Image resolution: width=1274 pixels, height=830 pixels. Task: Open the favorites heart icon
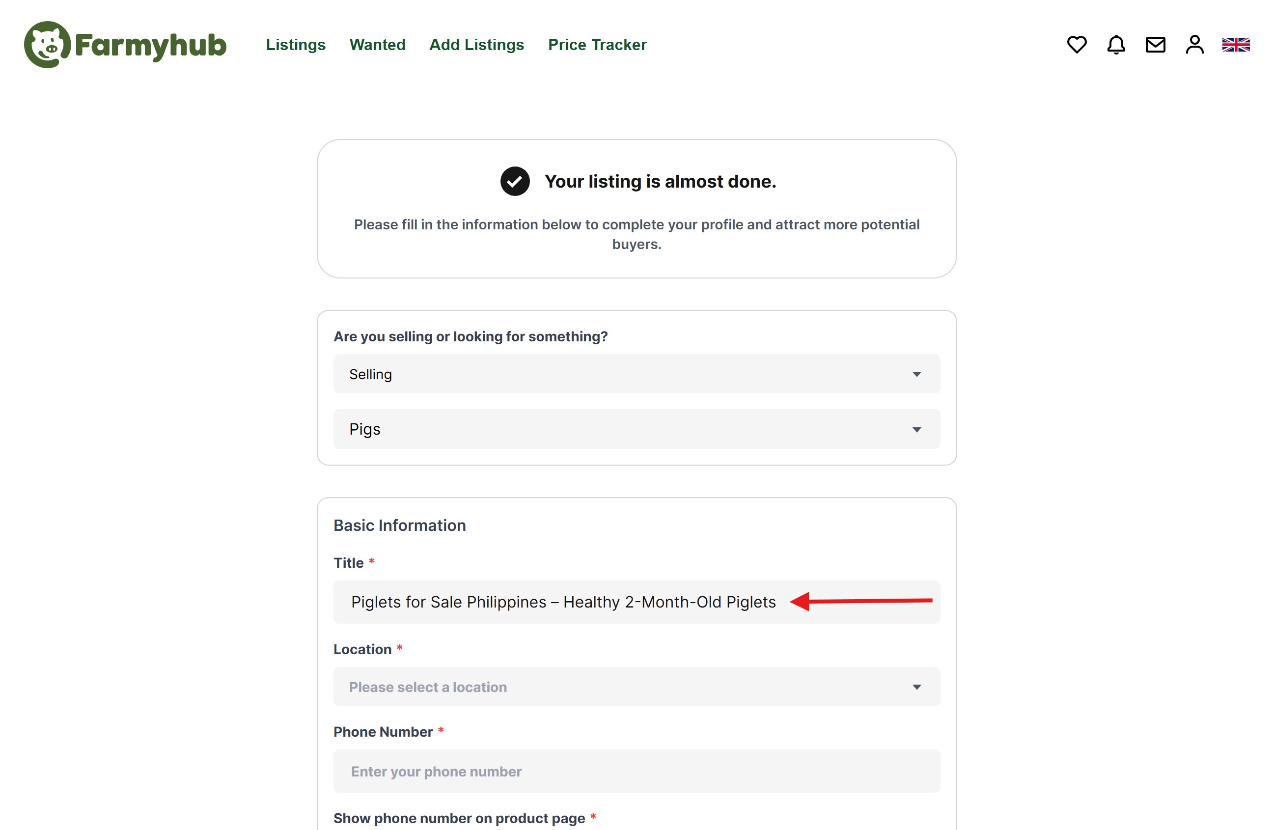[1077, 44]
